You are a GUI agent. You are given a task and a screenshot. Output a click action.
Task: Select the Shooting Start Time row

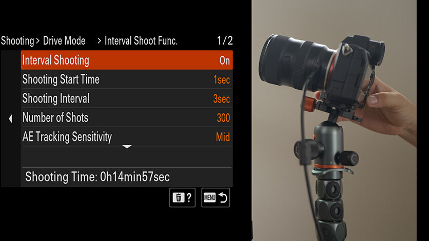[x=127, y=79]
